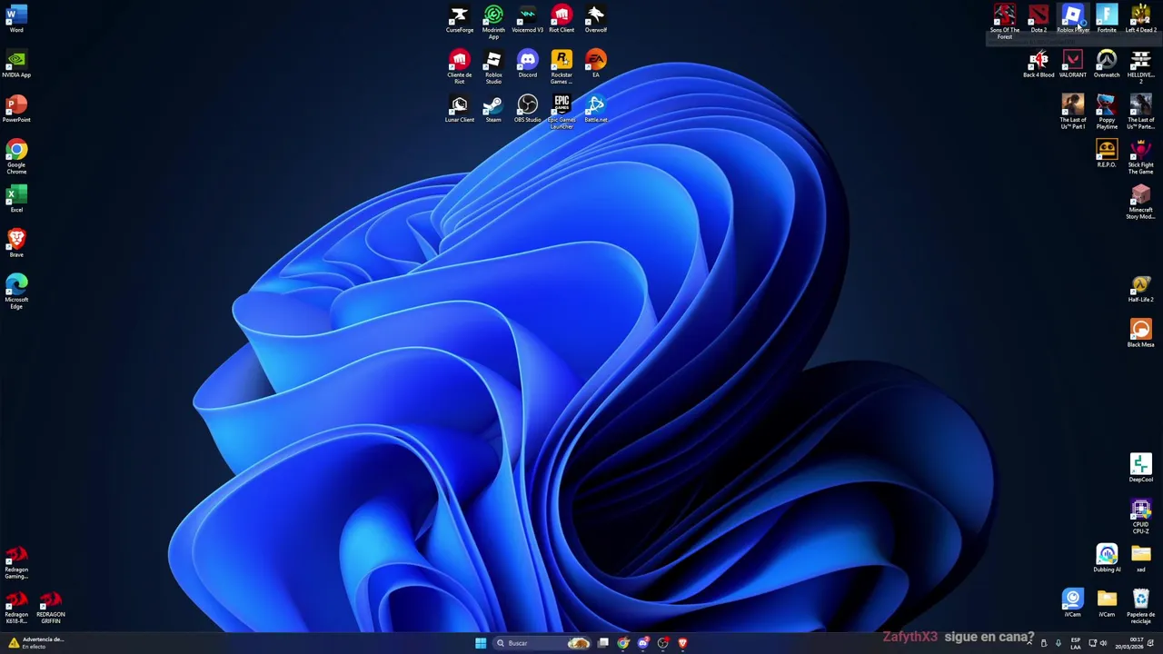Open the Word desktop shortcut
Viewport: 1163px width, 654px height.
(16, 19)
